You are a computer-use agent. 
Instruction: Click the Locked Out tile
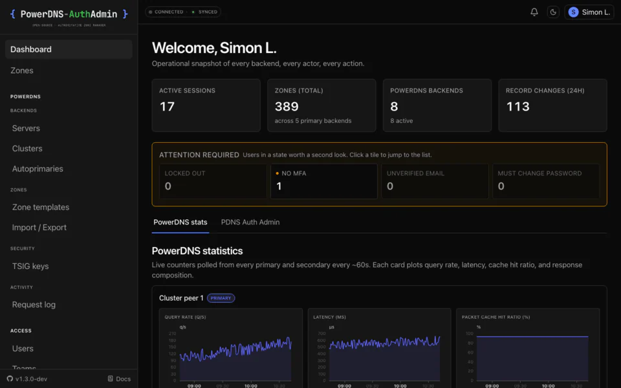213,181
